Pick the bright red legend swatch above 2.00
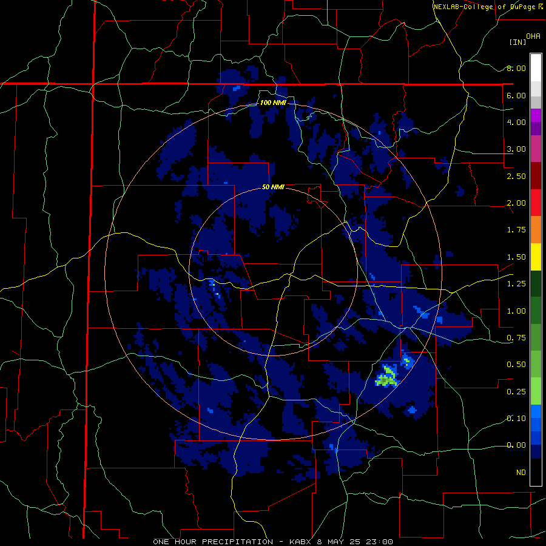The width and height of the screenshot is (546, 546). tap(536, 203)
